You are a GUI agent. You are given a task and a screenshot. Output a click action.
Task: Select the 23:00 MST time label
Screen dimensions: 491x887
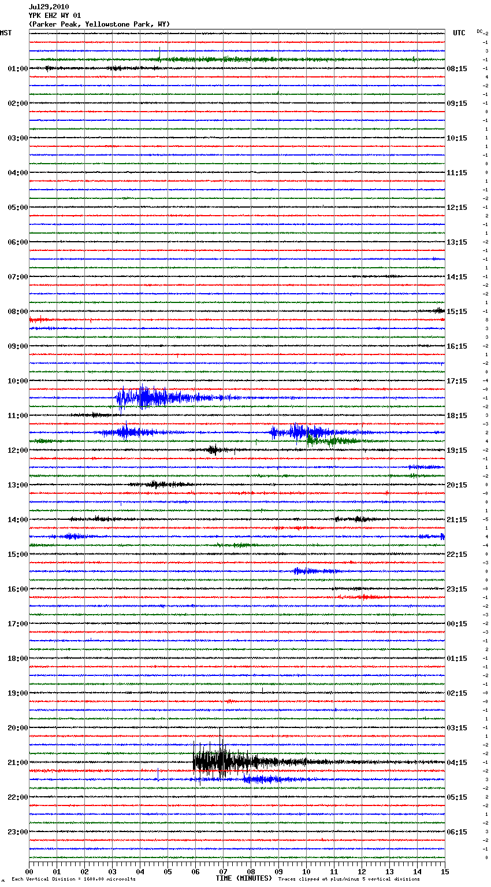(18, 832)
